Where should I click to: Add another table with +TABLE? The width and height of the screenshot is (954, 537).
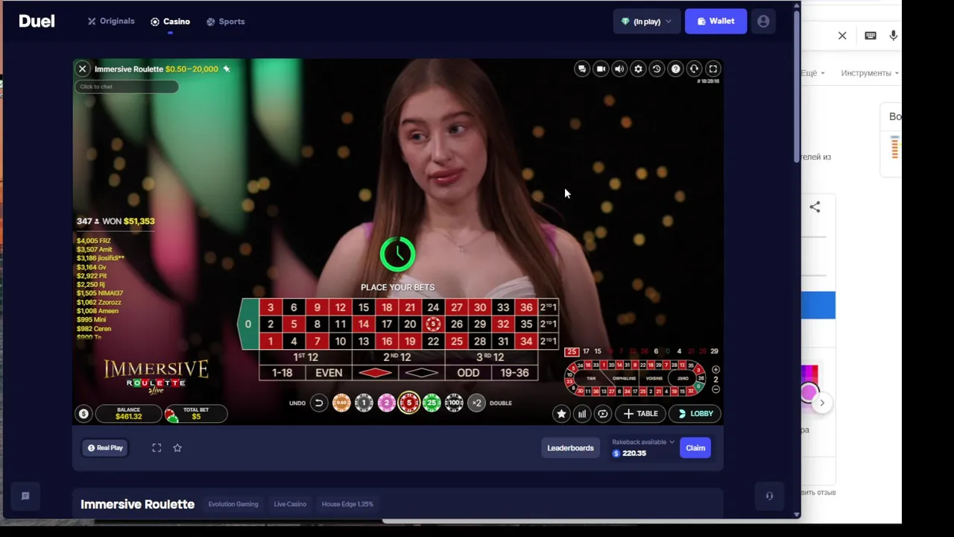640,413
